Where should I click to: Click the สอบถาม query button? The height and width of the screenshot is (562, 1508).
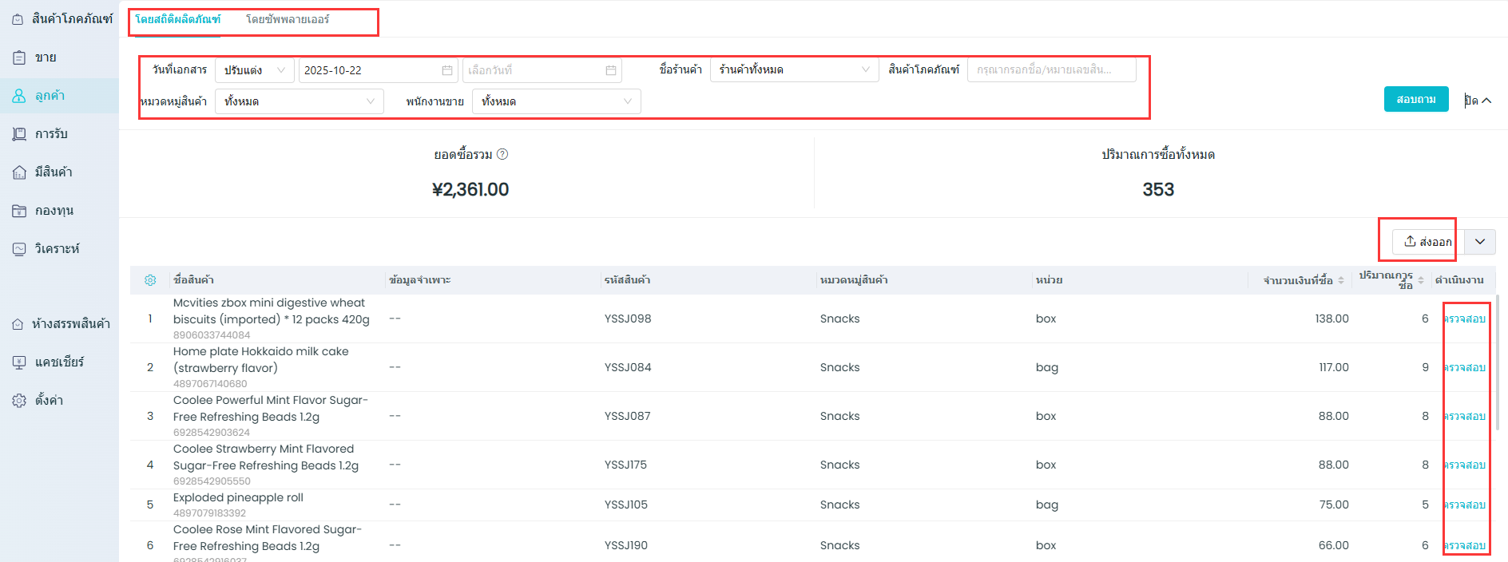pos(1415,100)
